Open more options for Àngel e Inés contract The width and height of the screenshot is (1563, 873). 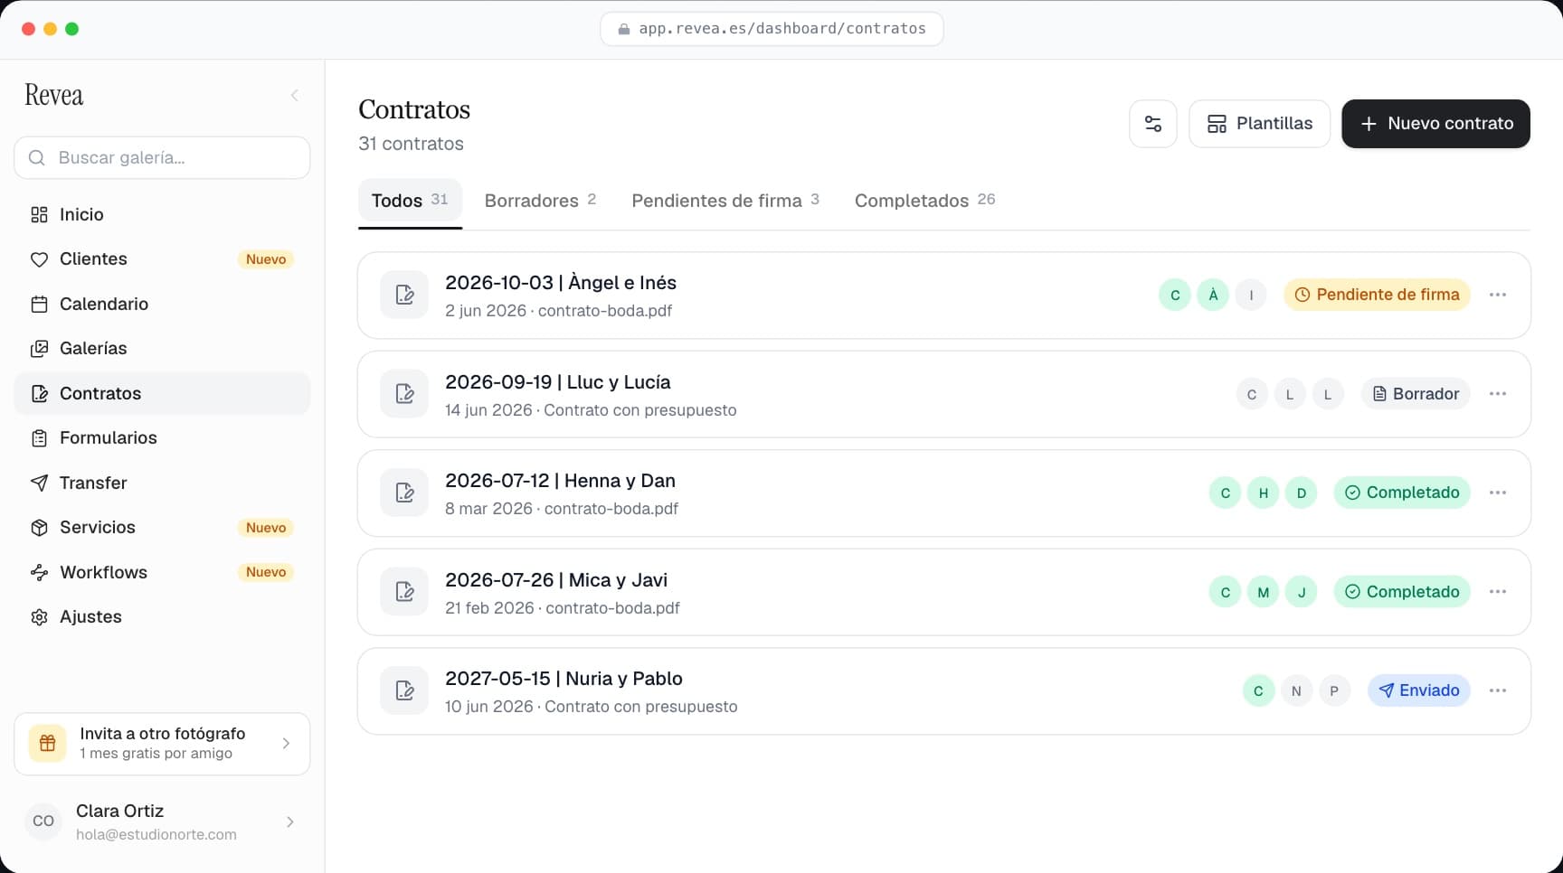click(x=1498, y=295)
